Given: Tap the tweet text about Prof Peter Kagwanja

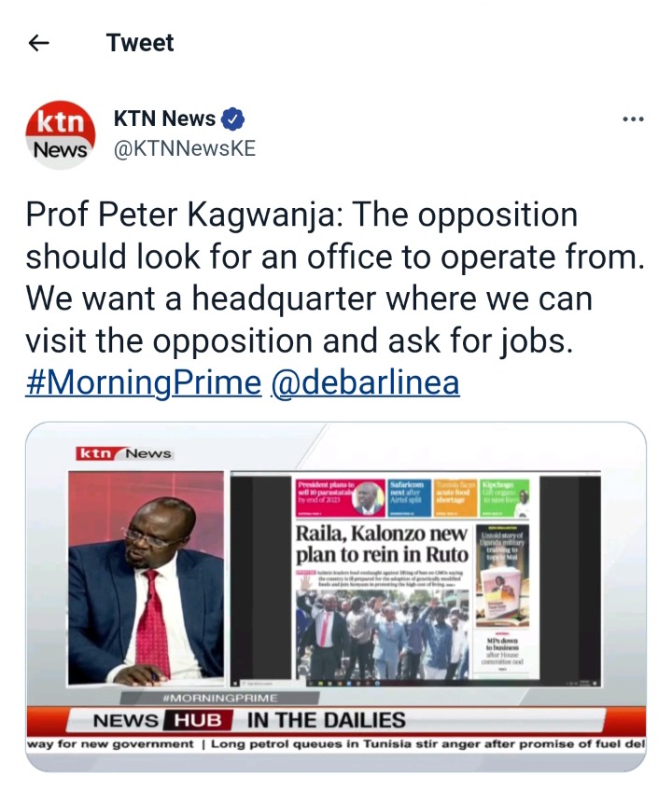Looking at the screenshot, I should coord(335,278).
